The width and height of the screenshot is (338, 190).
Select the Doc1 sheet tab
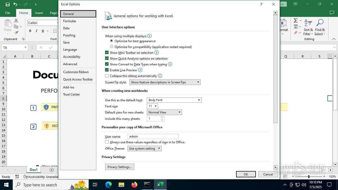point(34,170)
